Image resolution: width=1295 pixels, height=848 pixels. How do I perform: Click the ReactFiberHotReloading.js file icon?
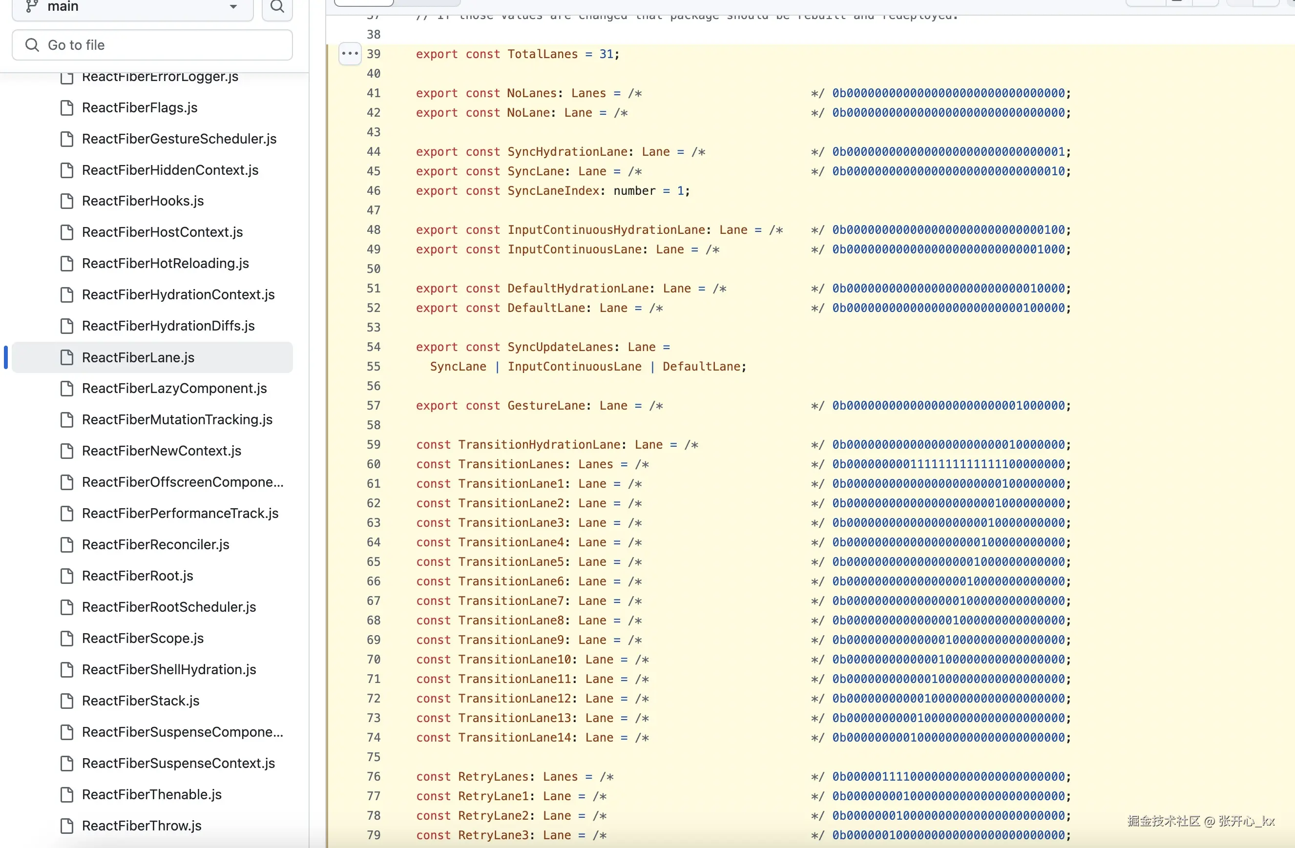click(x=67, y=263)
